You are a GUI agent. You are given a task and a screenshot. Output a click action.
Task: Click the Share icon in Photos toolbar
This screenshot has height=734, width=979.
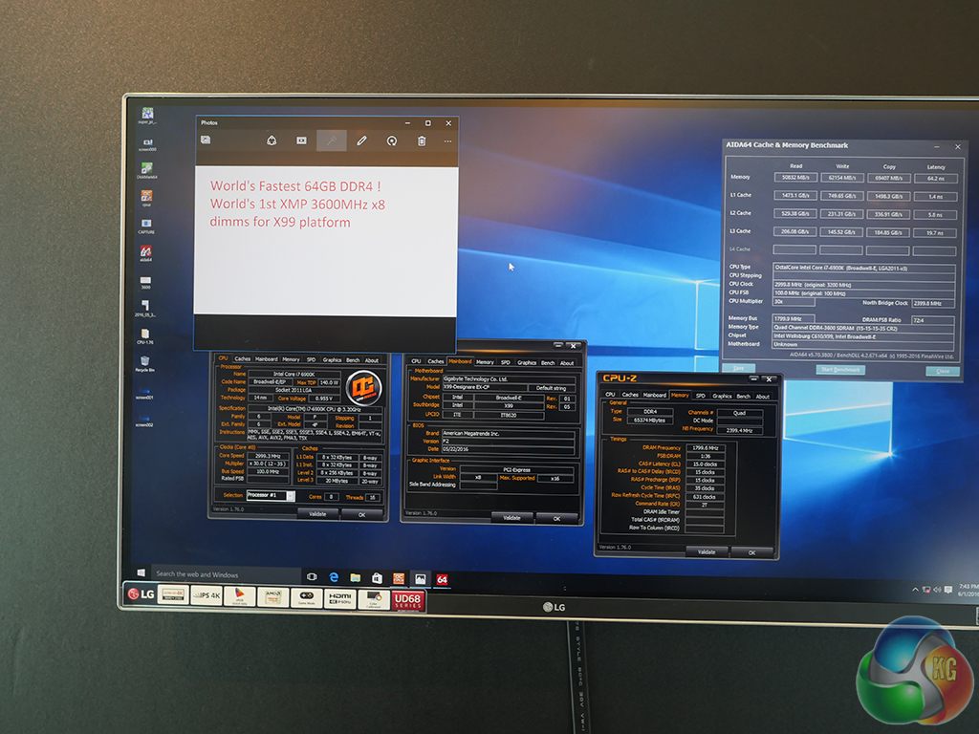272,140
